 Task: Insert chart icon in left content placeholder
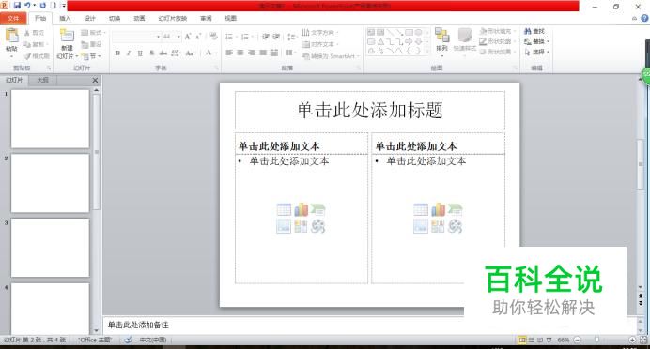coord(301,209)
